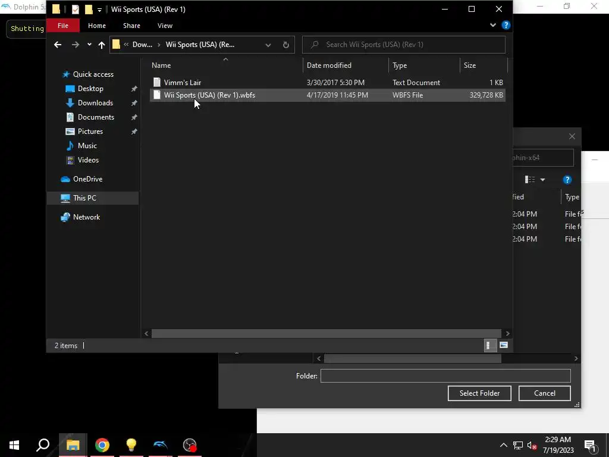The image size is (609, 457).
Task: Open the File ribbon tab
Action: coord(63,26)
